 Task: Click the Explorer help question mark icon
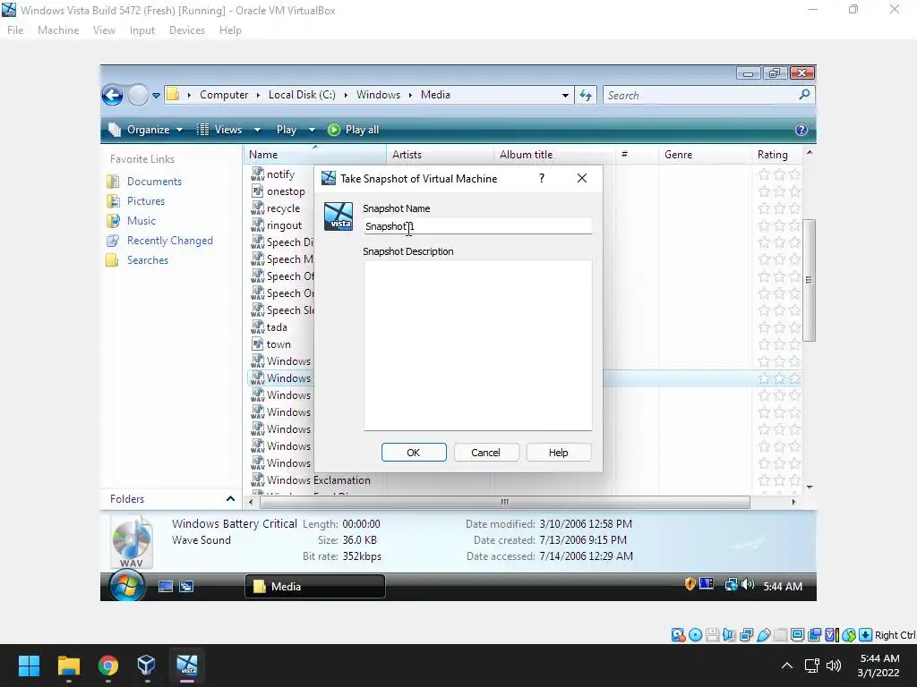pyautogui.click(x=801, y=130)
